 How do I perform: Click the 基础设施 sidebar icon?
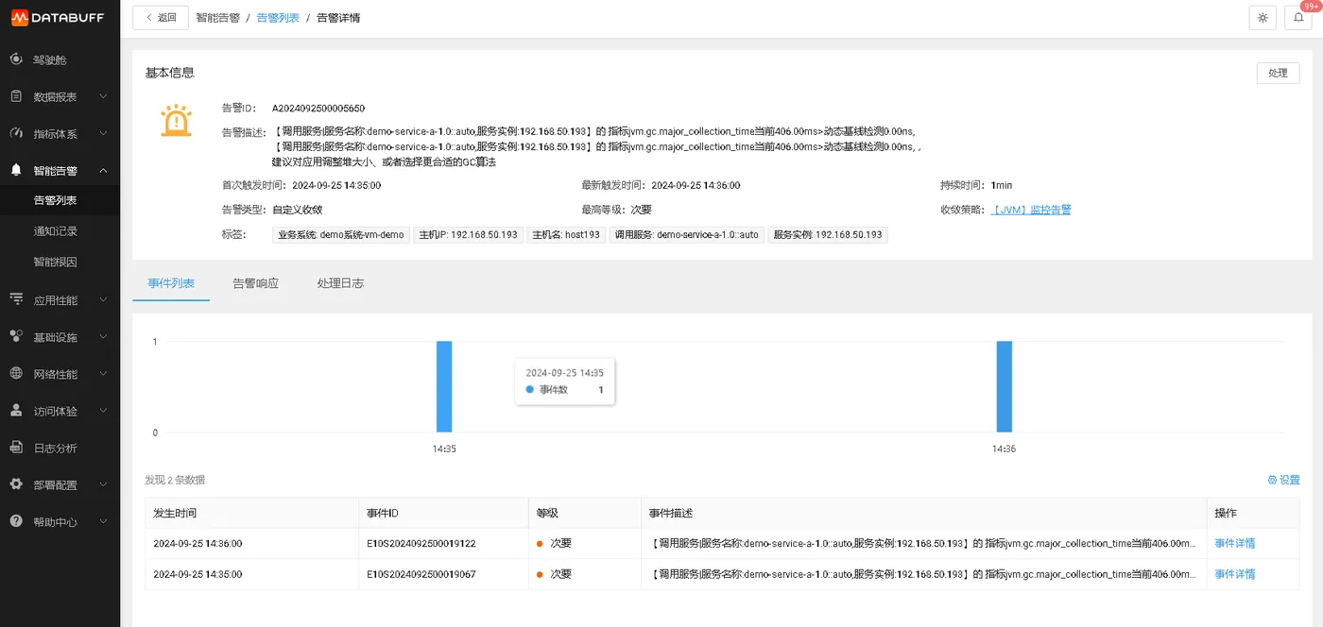pos(16,336)
